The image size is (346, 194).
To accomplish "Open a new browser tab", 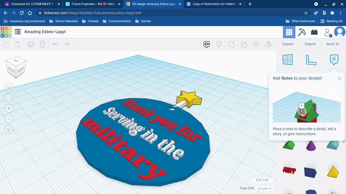I will [250, 4].
